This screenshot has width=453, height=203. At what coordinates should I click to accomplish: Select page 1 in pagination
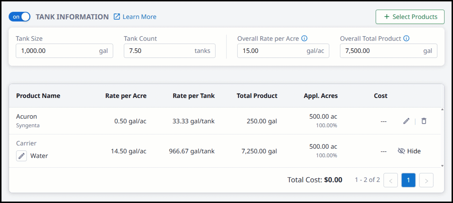click(408, 180)
